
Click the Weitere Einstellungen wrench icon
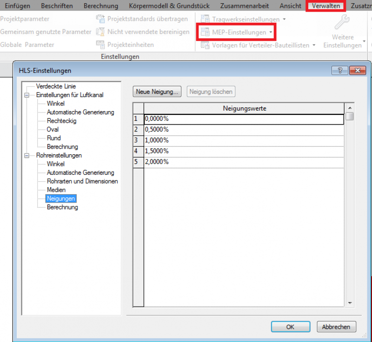coord(342,22)
